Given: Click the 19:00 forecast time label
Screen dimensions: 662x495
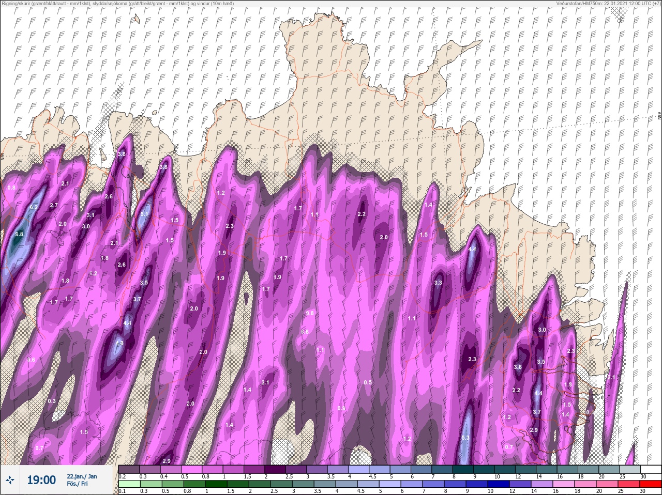Looking at the screenshot, I should [x=41, y=480].
